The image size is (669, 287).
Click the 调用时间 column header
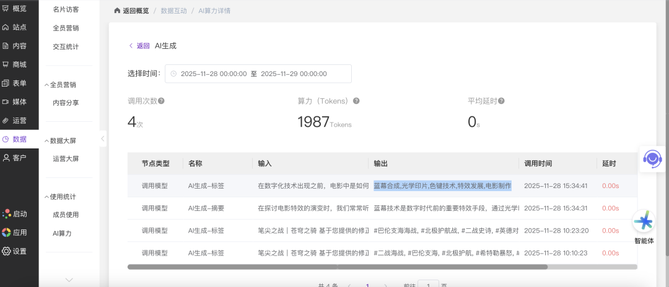pyautogui.click(x=538, y=163)
